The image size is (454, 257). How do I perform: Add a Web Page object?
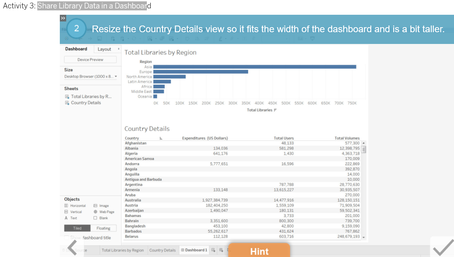click(x=104, y=212)
